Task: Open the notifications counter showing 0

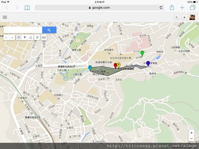Action: pos(176,17)
